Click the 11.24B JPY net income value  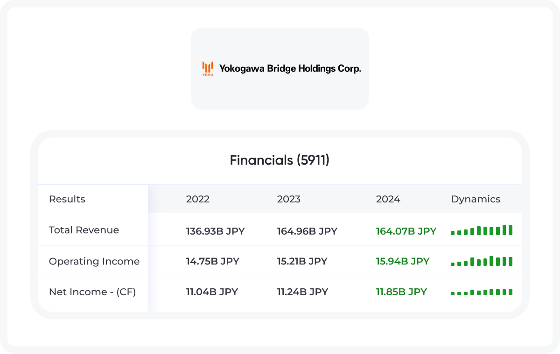click(x=303, y=292)
